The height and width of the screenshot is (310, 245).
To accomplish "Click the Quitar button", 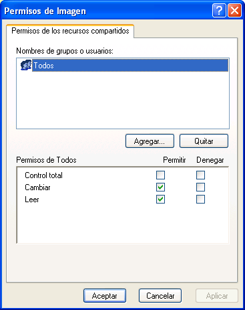I will click(204, 141).
